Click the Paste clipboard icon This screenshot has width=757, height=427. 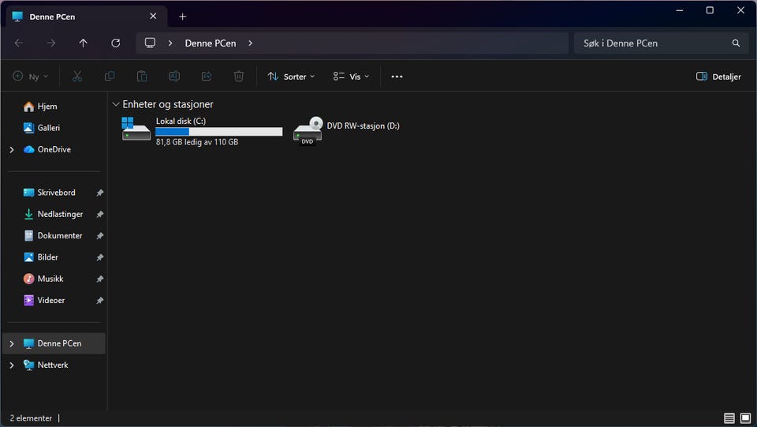click(142, 77)
